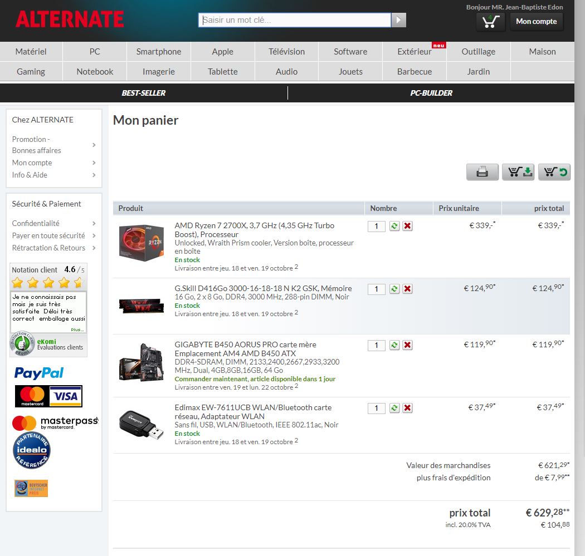Open the Gaming category
This screenshot has height=556, width=585.
point(31,72)
